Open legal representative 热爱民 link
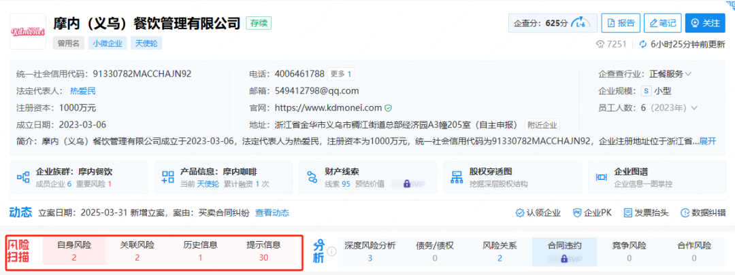This screenshot has width=735, height=275. [x=83, y=91]
